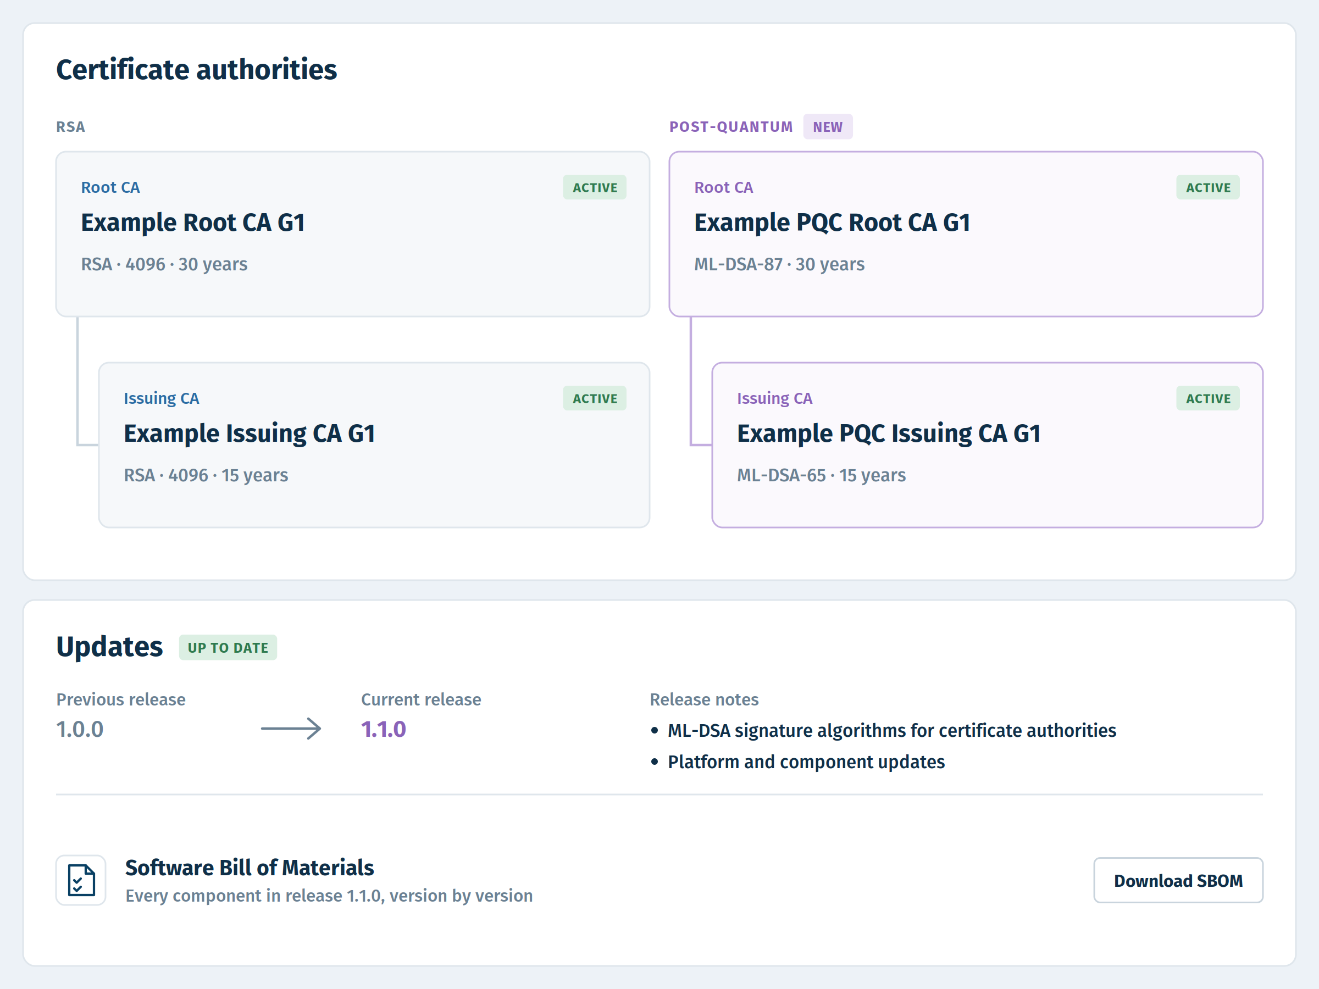Select the Example Issuing CA G1 card

374,445
